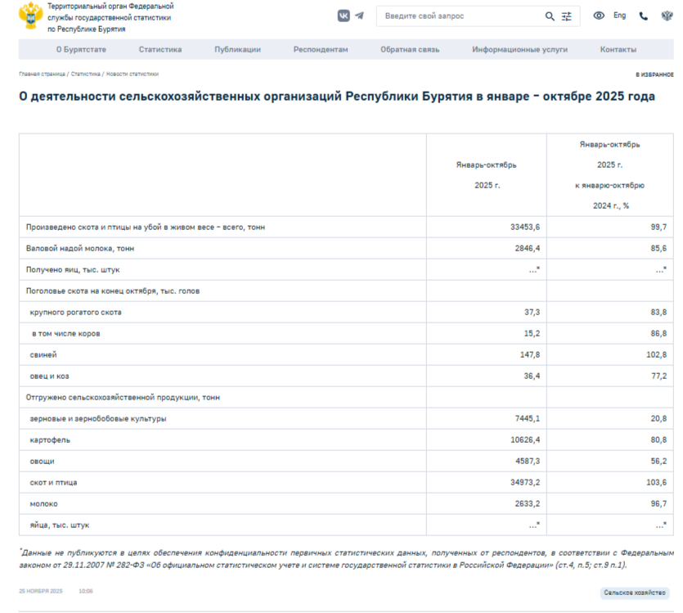This screenshot has width=683, height=613.
Task: Open the Респондентам menu item
Action: coord(321,50)
